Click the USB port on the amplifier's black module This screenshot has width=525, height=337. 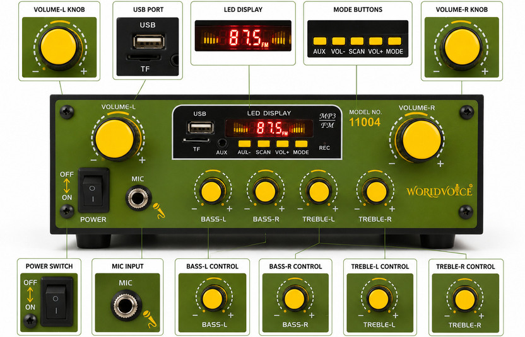pos(201,128)
